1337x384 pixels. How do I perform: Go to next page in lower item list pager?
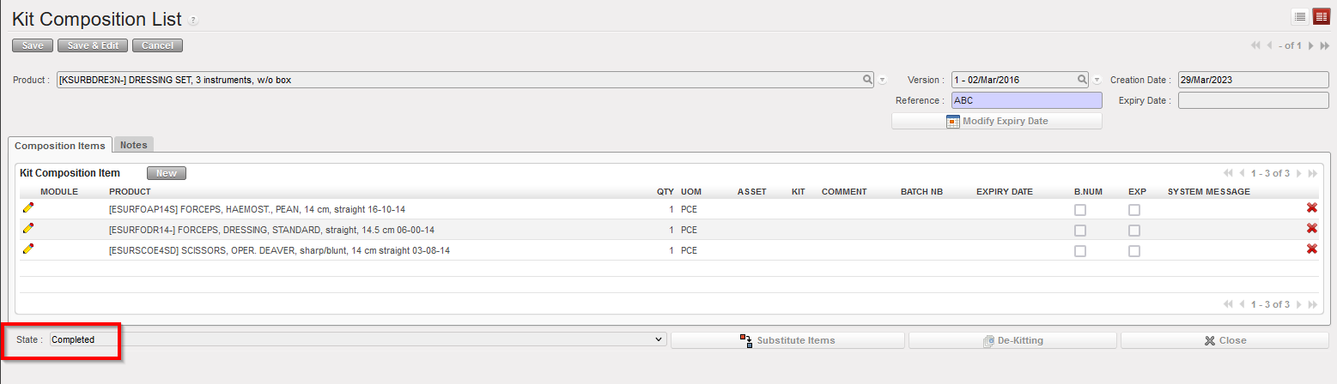coord(1298,304)
